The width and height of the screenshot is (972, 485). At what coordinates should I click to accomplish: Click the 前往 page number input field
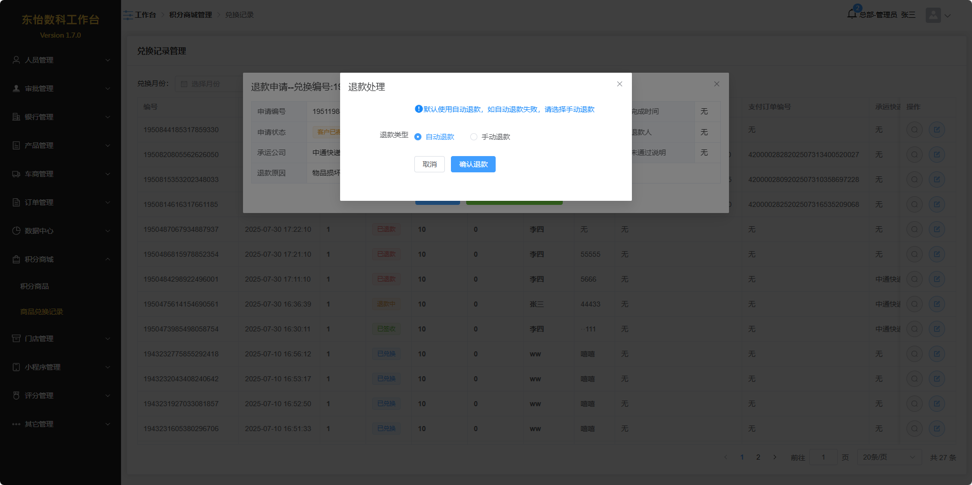[823, 457]
